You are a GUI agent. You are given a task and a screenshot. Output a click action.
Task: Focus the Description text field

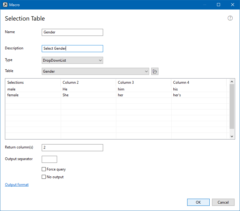[x=72, y=48]
